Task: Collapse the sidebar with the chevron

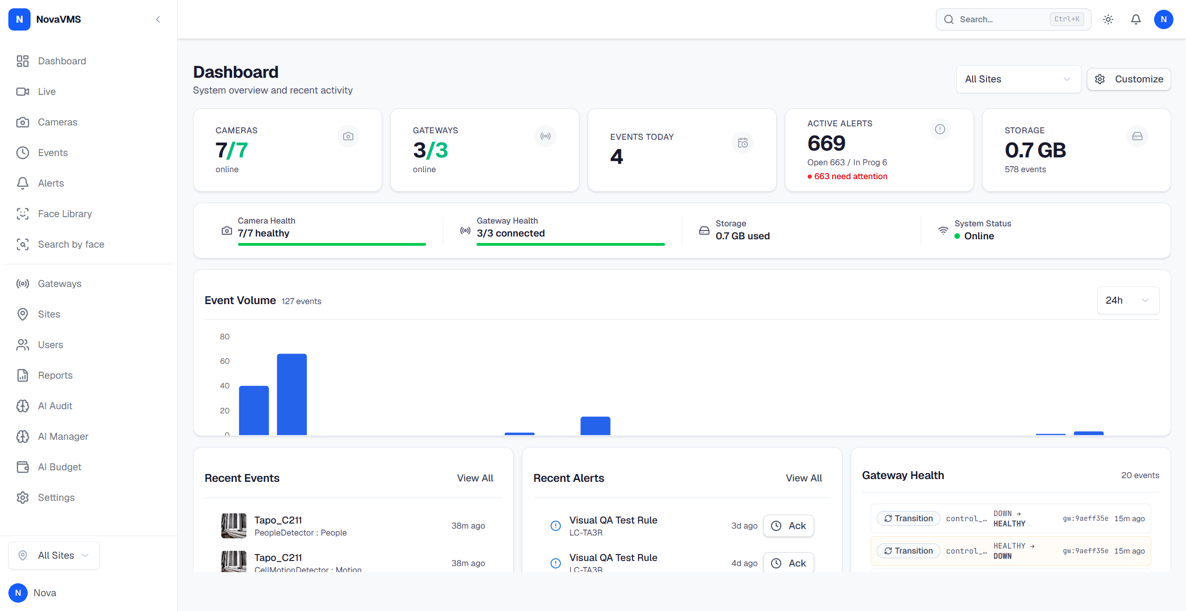Action: [x=158, y=19]
